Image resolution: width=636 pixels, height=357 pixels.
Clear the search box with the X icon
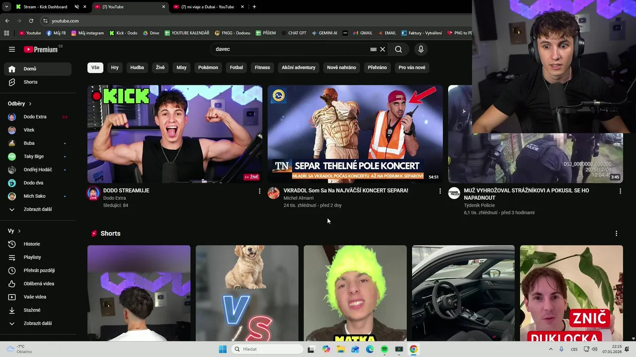(383, 49)
